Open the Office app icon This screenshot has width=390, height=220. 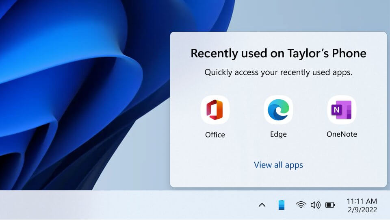pyautogui.click(x=215, y=110)
